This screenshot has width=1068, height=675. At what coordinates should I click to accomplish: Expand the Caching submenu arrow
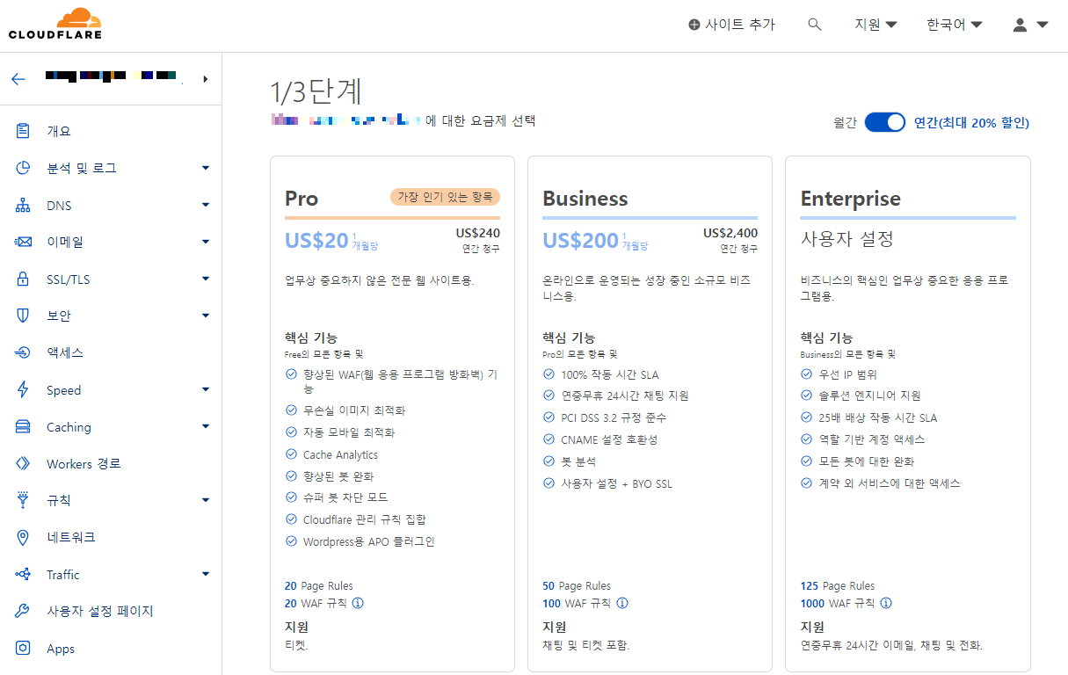pos(206,427)
